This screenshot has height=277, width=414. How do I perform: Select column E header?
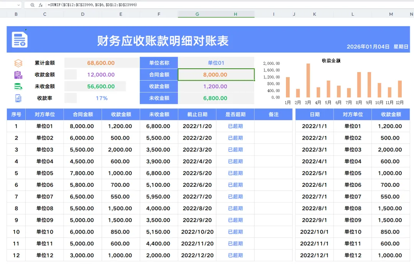[x=121, y=14]
